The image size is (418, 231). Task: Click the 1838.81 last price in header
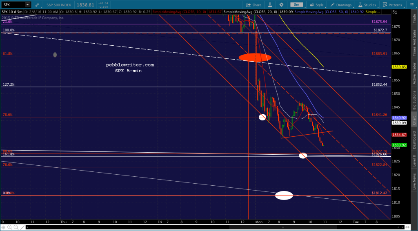pos(85,5)
